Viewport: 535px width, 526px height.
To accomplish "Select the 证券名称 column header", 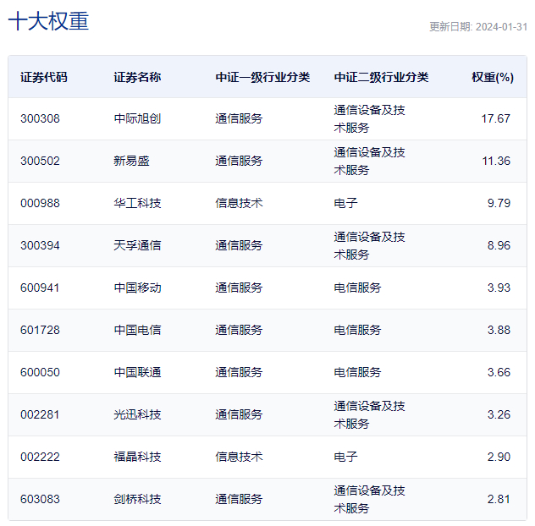I will (x=137, y=78).
